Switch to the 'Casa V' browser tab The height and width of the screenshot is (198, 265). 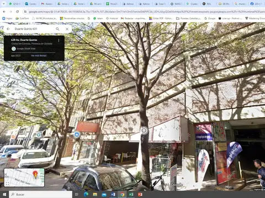click(x=160, y=4)
